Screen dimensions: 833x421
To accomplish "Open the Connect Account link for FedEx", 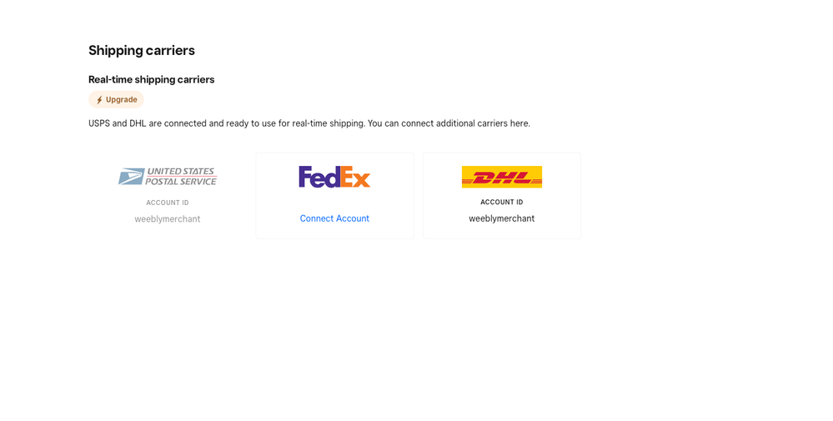I will [334, 218].
